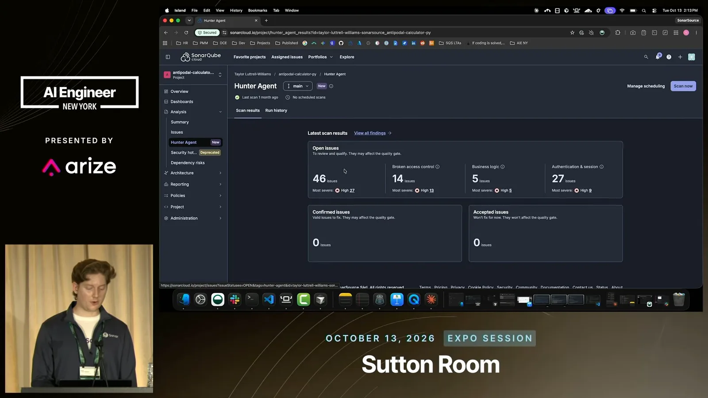Open the help question-mark icon
The width and height of the screenshot is (708, 398).
click(x=669, y=57)
